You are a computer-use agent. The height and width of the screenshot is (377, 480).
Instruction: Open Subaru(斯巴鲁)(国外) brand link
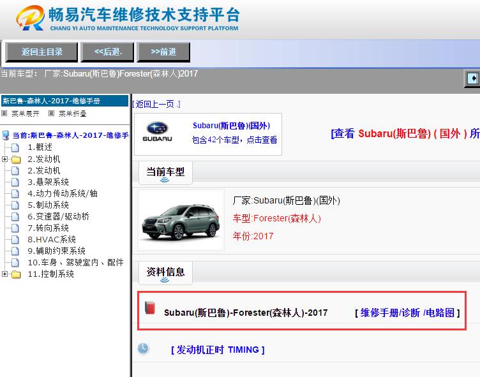pyautogui.click(x=231, y=126)
